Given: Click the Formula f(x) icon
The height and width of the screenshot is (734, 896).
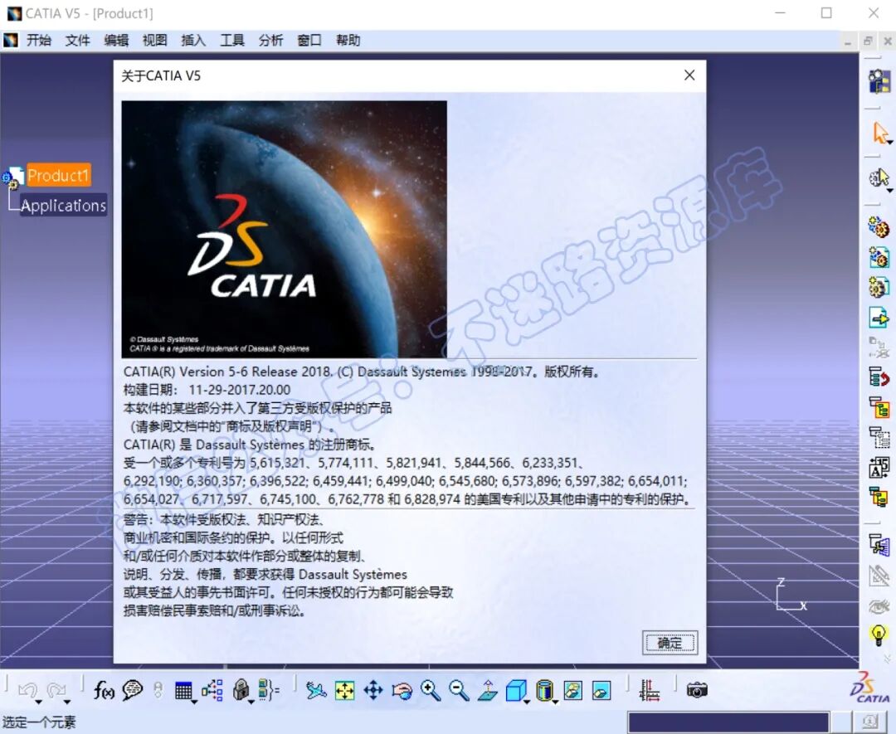Looking at the screenshot, I should coord(104,691).
